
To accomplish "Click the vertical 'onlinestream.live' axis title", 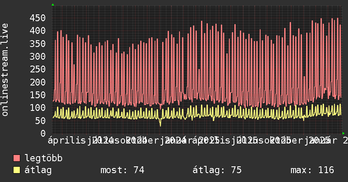I will click(5, 69).
